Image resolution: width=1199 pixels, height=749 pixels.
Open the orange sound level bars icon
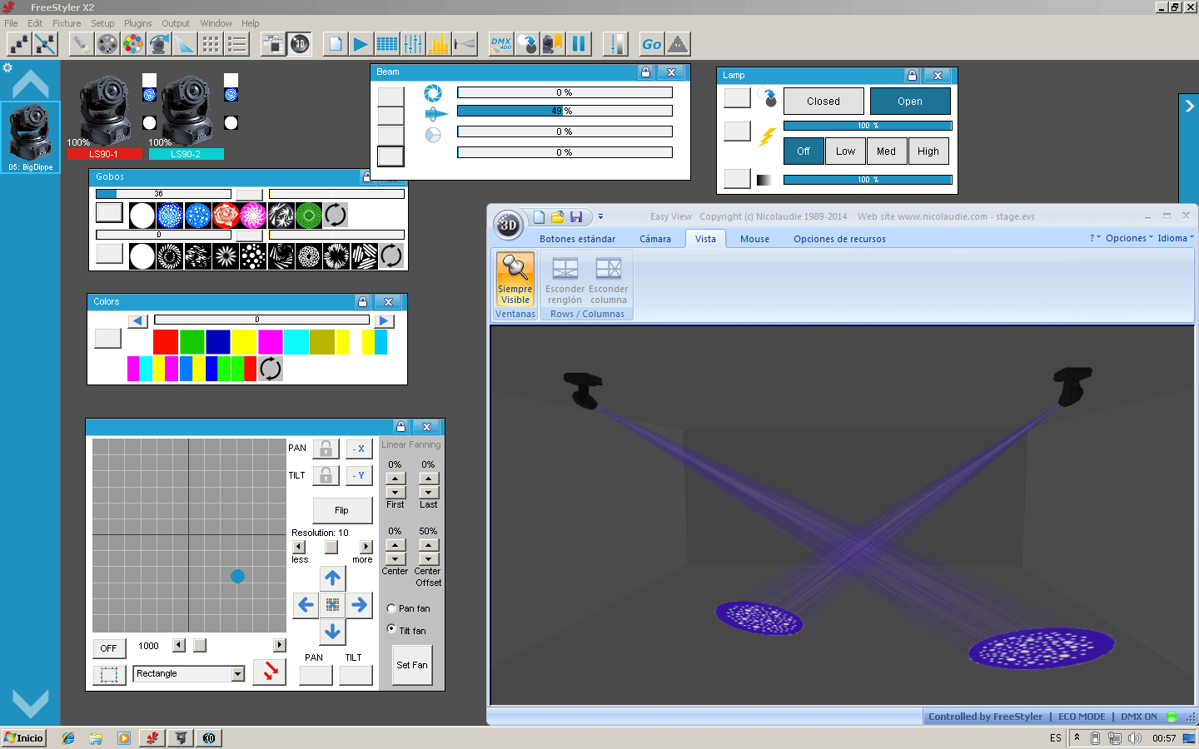point(439,44)
